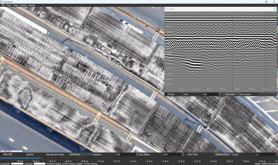Open the View menu

click(x=9, y=5)
